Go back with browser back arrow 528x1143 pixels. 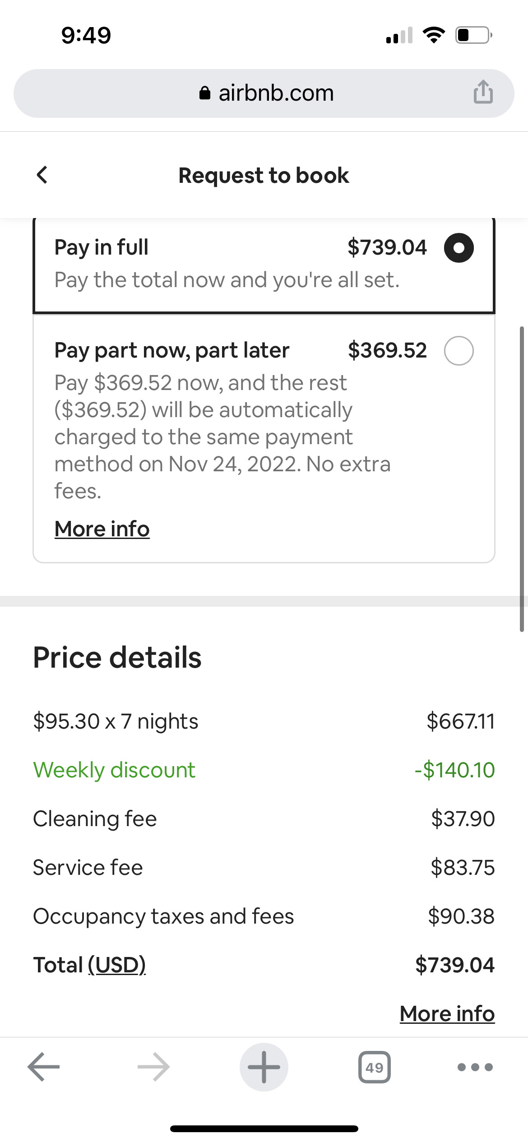tap(43, 1067)
